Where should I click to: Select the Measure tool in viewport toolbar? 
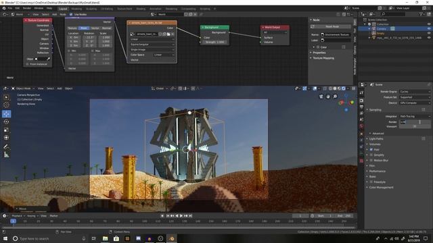[x=6, y=155]
